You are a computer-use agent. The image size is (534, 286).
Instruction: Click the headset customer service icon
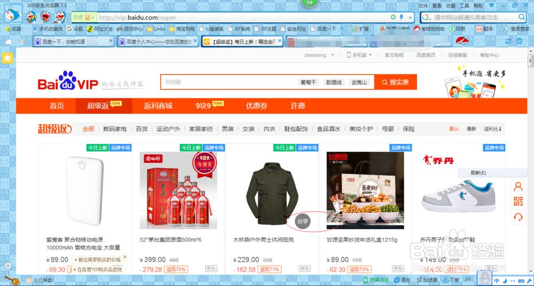pyautogui.click(x=519, y=217)
